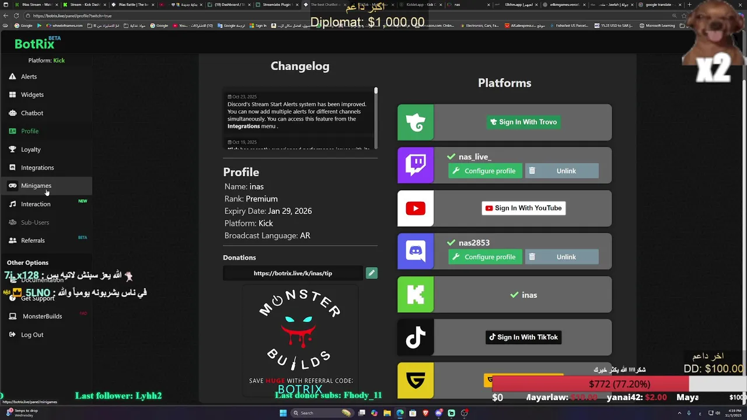Open the Monster Builds referral banner

(x=300, y=341)
